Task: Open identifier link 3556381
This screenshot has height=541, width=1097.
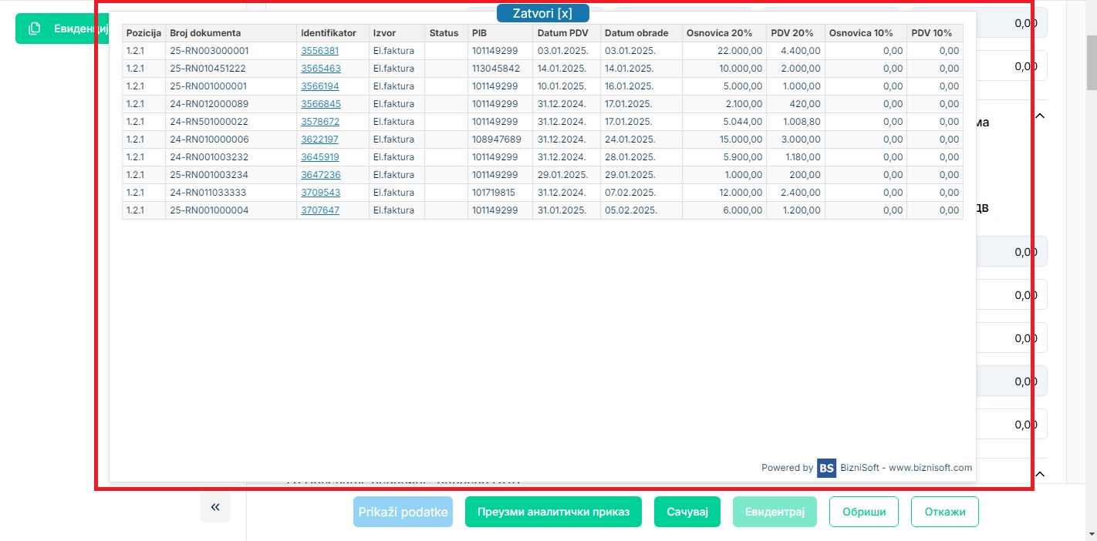Action: [x=319, y=51]
